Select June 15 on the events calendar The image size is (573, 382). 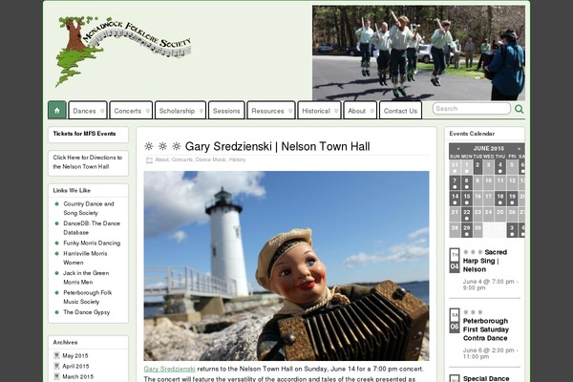[467, 198]
